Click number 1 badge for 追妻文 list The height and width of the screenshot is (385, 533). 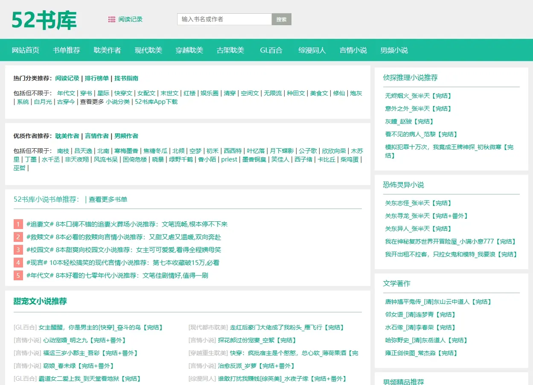pyautogui.click(x=18, y=224)
